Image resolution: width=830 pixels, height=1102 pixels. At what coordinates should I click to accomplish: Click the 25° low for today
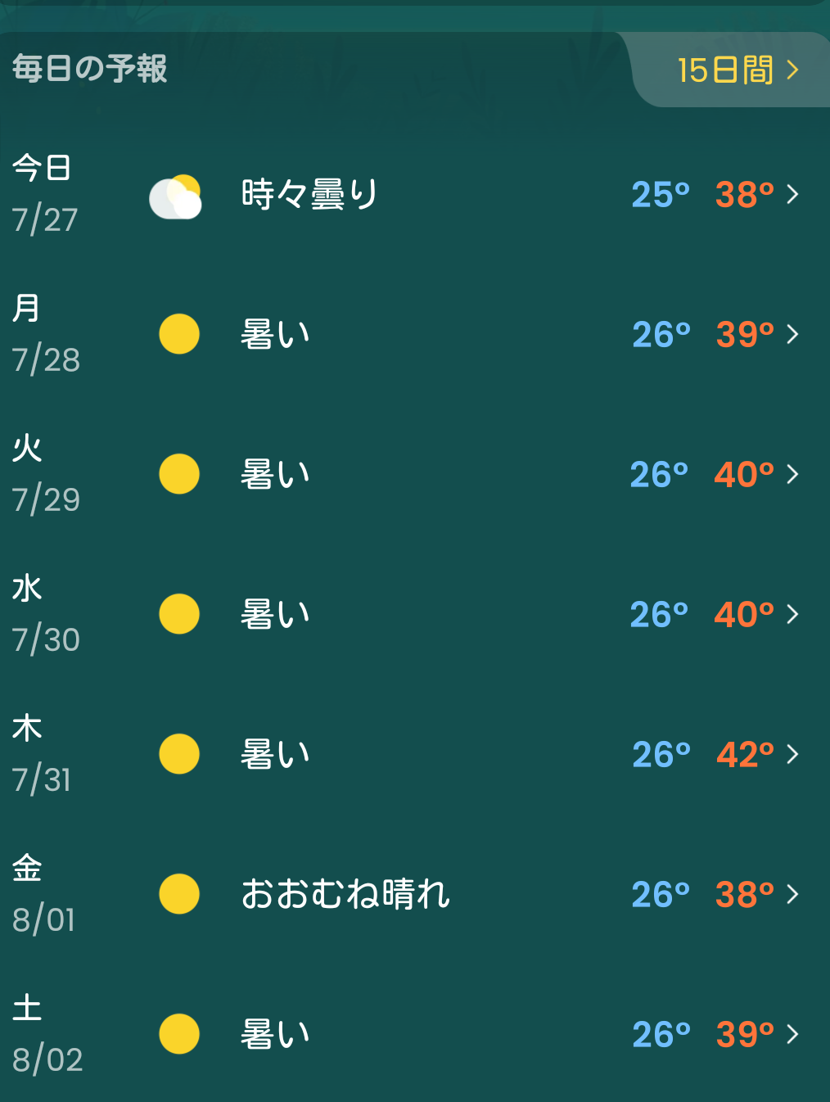661,195
